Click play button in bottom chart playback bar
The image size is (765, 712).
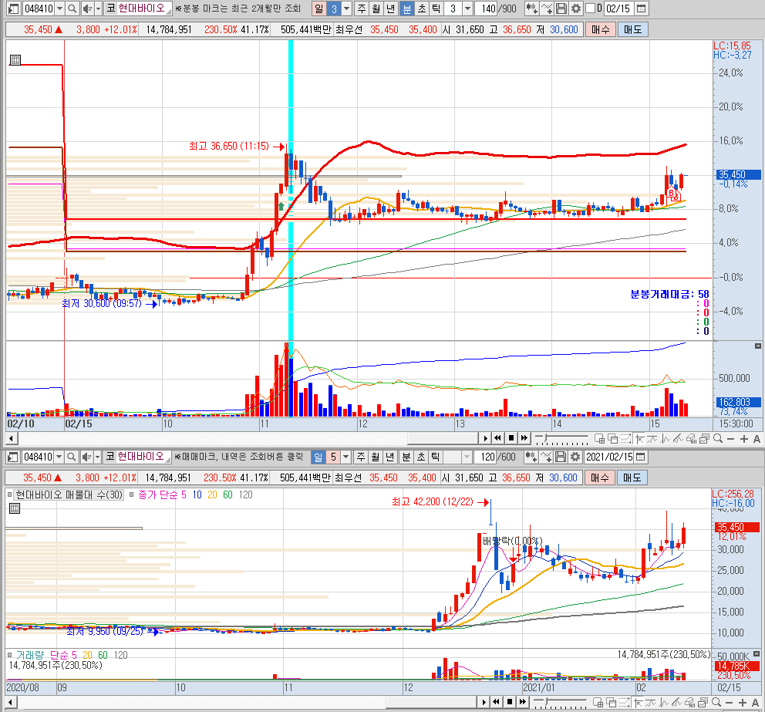coord(484,702)
